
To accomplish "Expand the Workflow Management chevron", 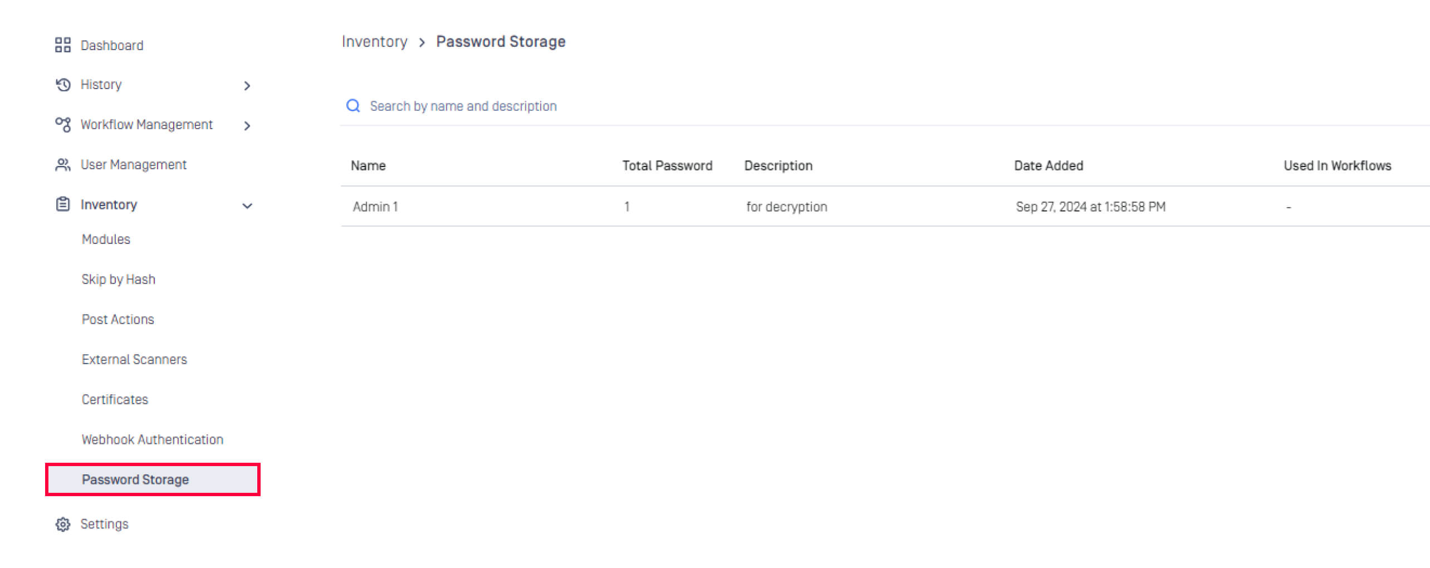I will [x=247, y=126].
